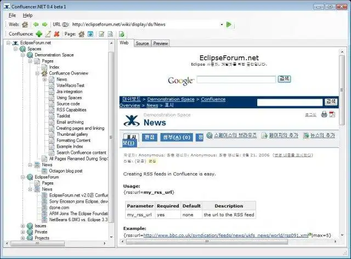The height and width of the screenshot is (259, 351).
Task: Expand the Private space node
Action: tap(23, 232)
